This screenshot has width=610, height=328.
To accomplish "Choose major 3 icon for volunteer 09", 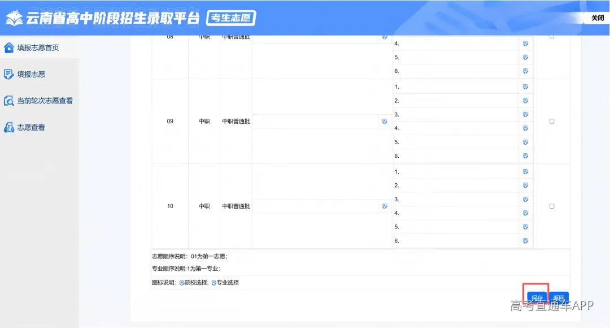I will 525,115.
